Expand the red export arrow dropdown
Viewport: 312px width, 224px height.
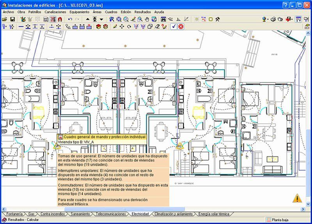[x=292, y=19]
